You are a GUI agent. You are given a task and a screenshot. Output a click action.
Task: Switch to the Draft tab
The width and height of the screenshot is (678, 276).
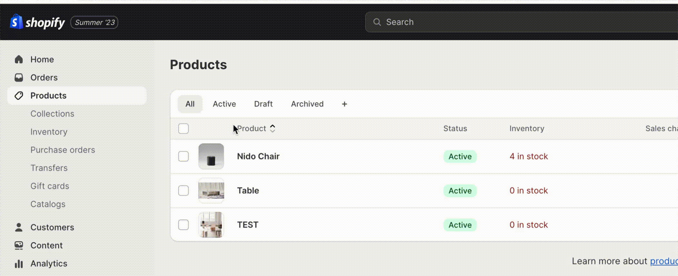click(x=263, y=104)
